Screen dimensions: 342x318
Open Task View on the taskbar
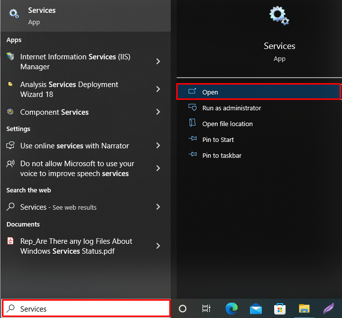pos(206,309)
